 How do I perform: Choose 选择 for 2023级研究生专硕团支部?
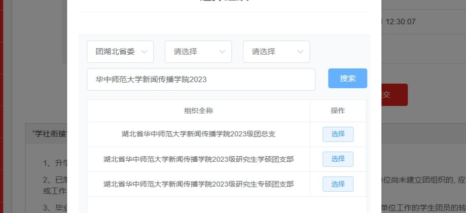(338, 184)
